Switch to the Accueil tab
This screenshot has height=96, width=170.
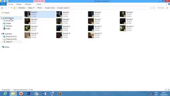tap(11, 4)
